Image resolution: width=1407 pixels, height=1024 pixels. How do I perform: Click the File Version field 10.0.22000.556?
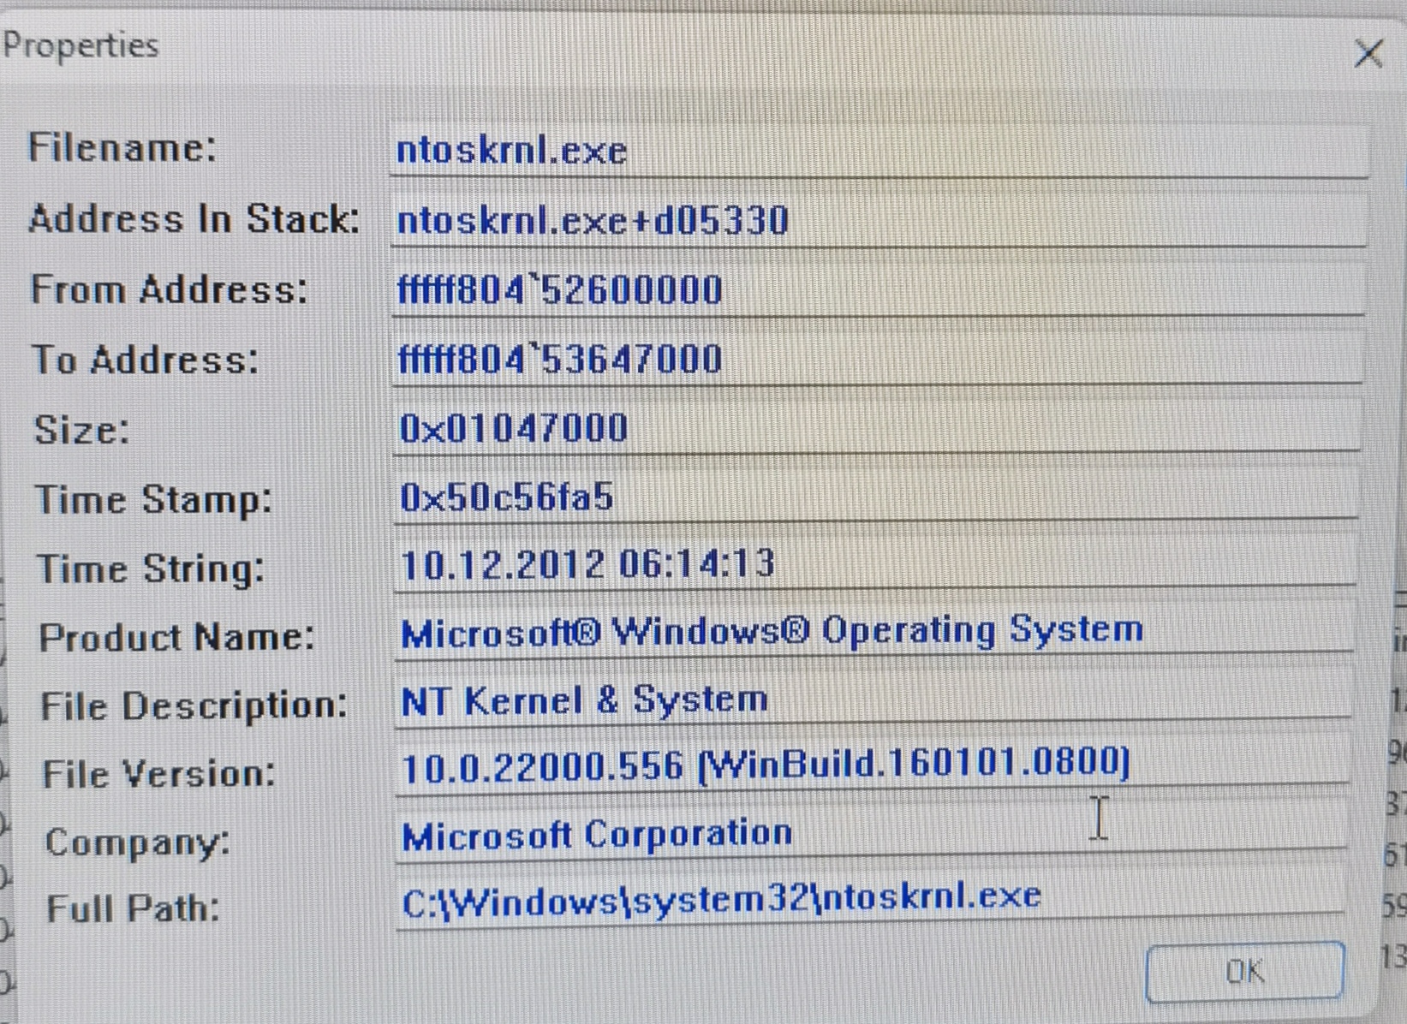click(x=873, y=764)
